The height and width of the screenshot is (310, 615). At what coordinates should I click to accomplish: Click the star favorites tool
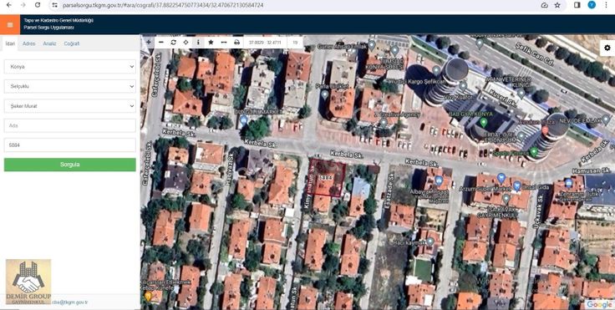pyautogui.click(x=211, y=43)
